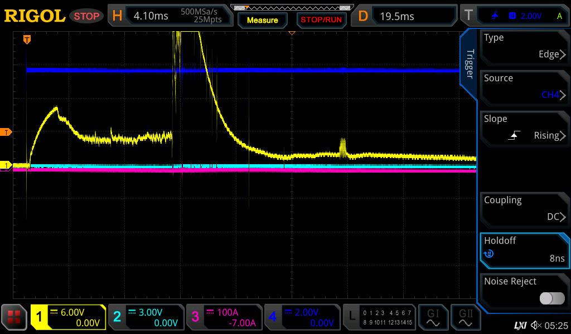
Task: Click the LXI network status icon
Action: (x=520, y=325)
